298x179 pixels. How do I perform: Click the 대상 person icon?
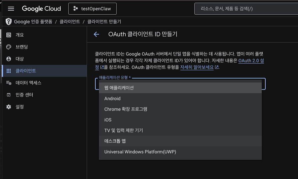tap(9, 59)
